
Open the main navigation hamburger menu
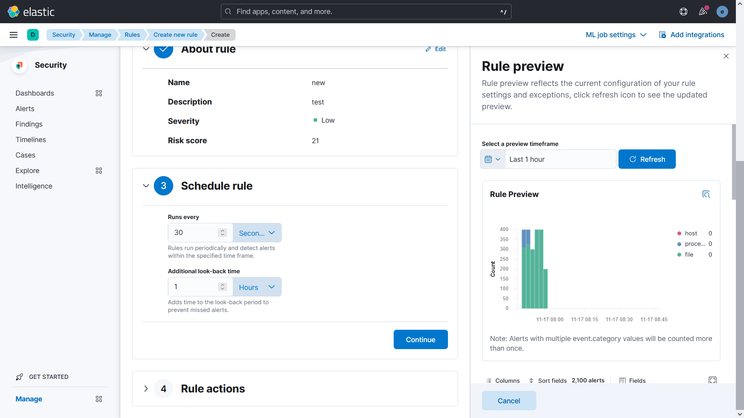click(x=14, y=34)
